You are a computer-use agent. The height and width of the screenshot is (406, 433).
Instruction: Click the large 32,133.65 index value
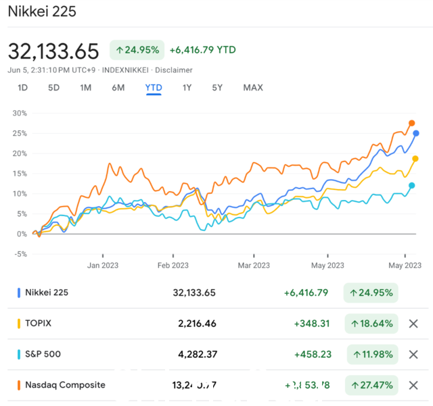pyautogui.click(x=53, y=51)
